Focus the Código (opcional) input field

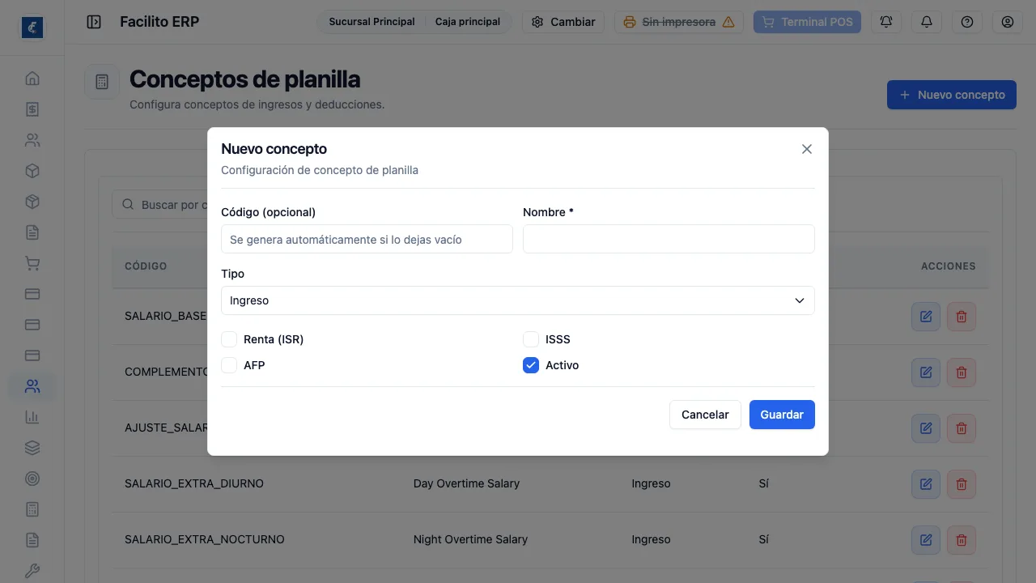(x=367, y=240)
